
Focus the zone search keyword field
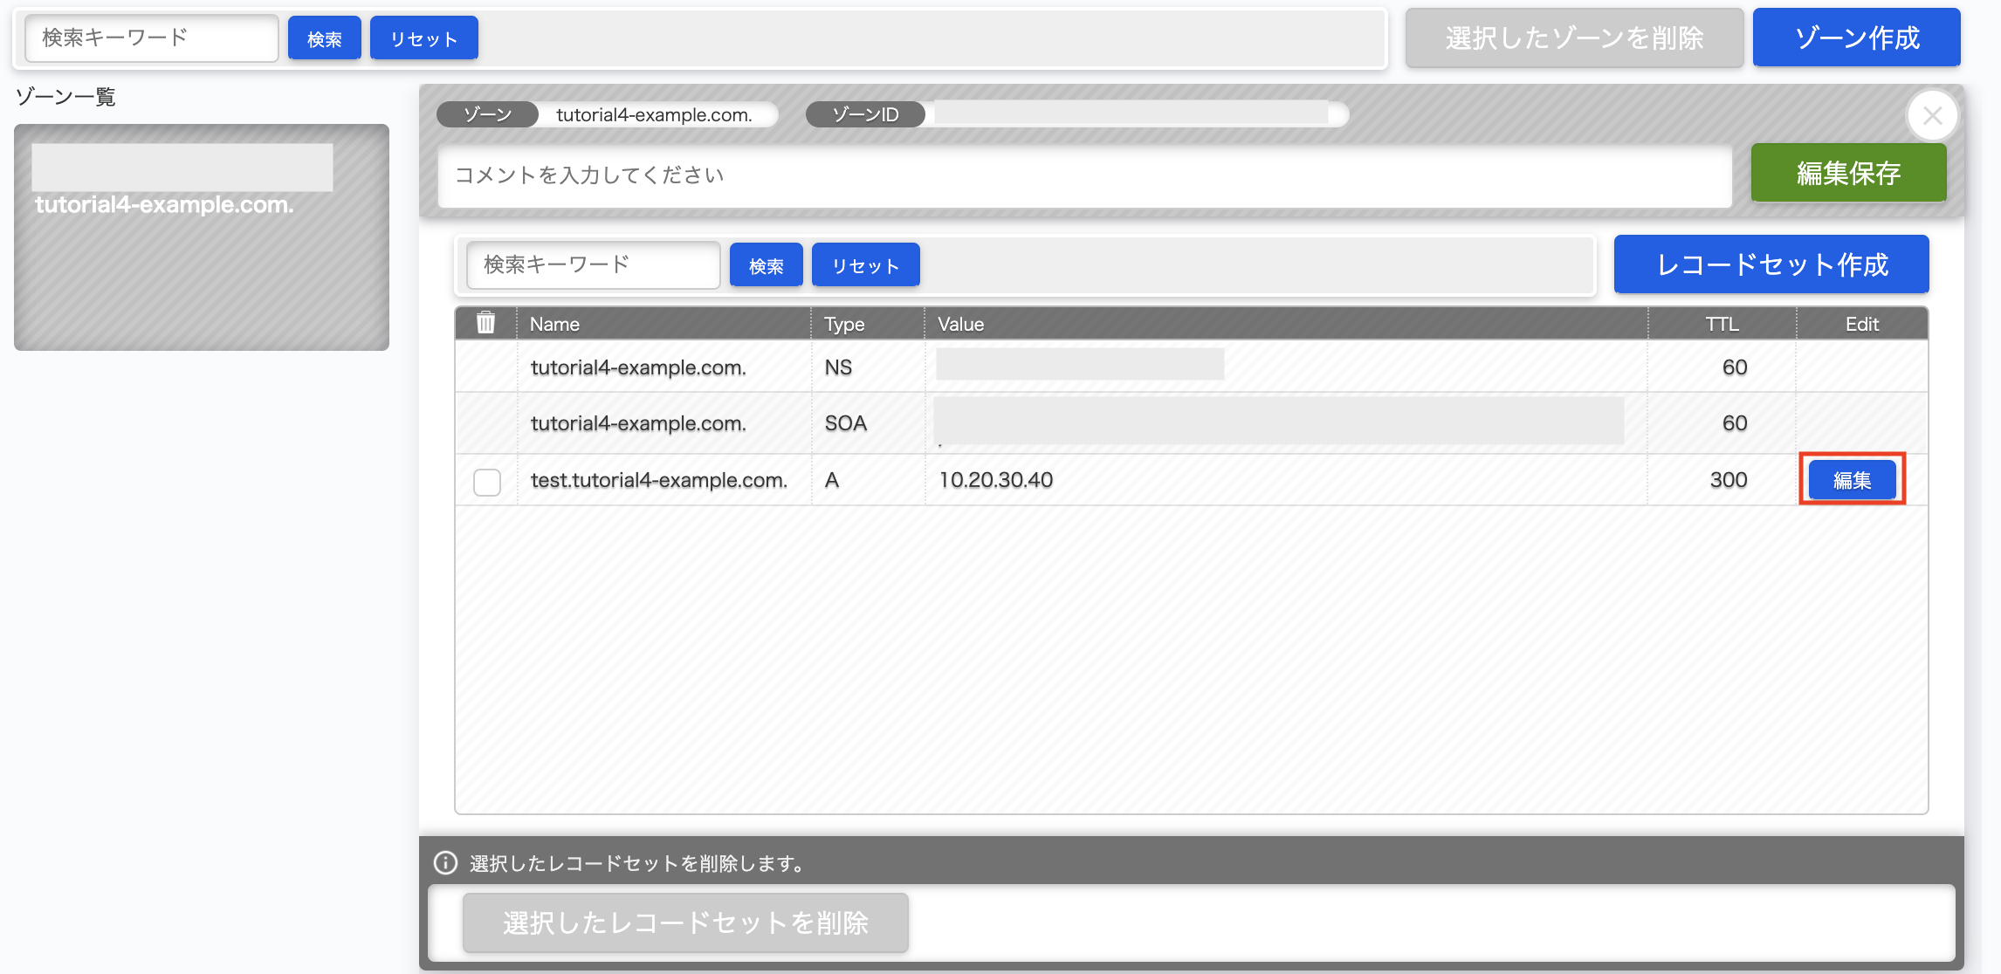(x=151, y=38)
